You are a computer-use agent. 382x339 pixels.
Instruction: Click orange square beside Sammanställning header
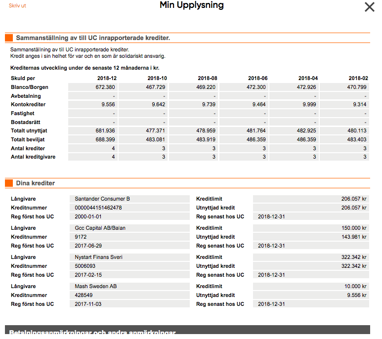(x=8, y=38)
